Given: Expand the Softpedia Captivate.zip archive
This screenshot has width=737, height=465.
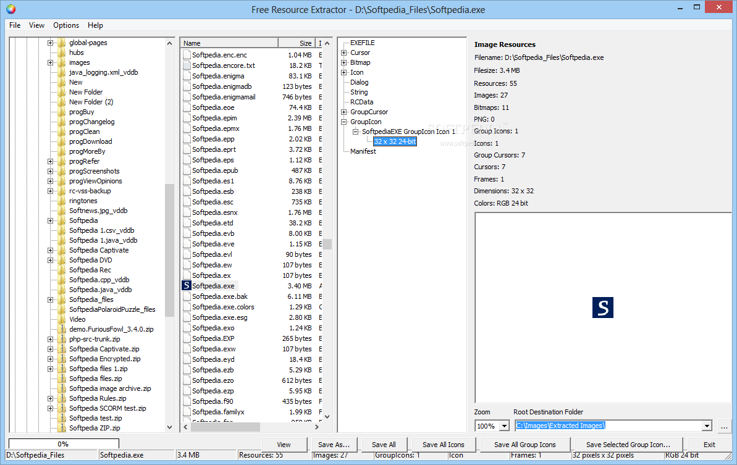Looking at the screenshot, I should pyautogui.click(x=50, y=349).
